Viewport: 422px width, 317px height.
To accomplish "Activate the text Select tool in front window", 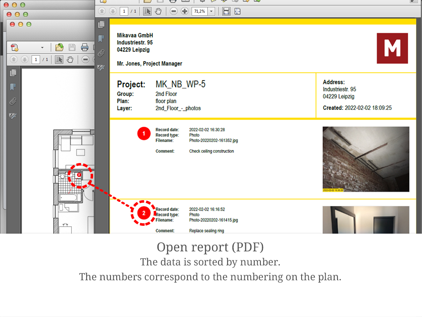I will coord(147,11).
